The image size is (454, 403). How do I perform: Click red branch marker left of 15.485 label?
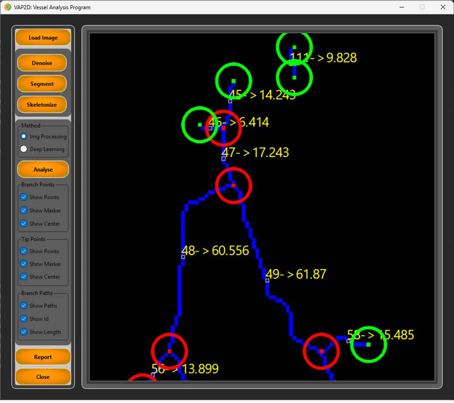pos(321,351)
